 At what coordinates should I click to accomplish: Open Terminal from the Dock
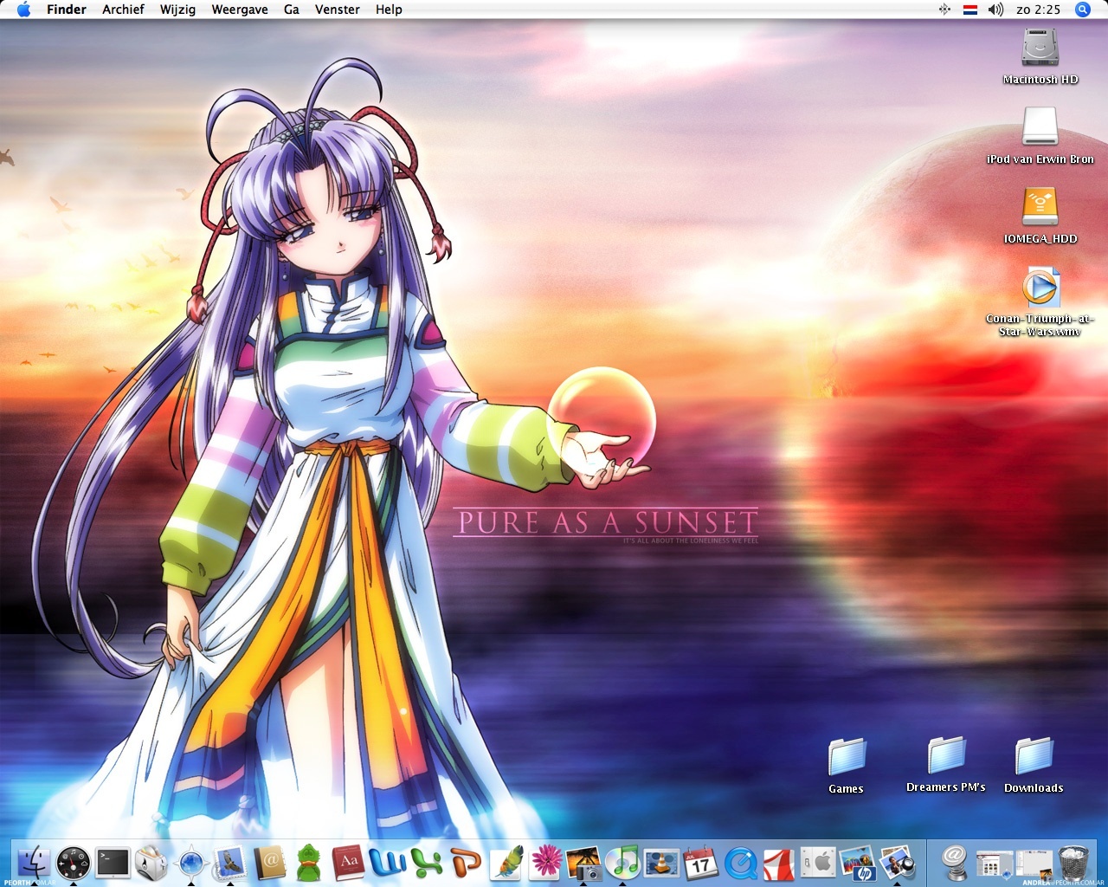click(x=113, y=863)
